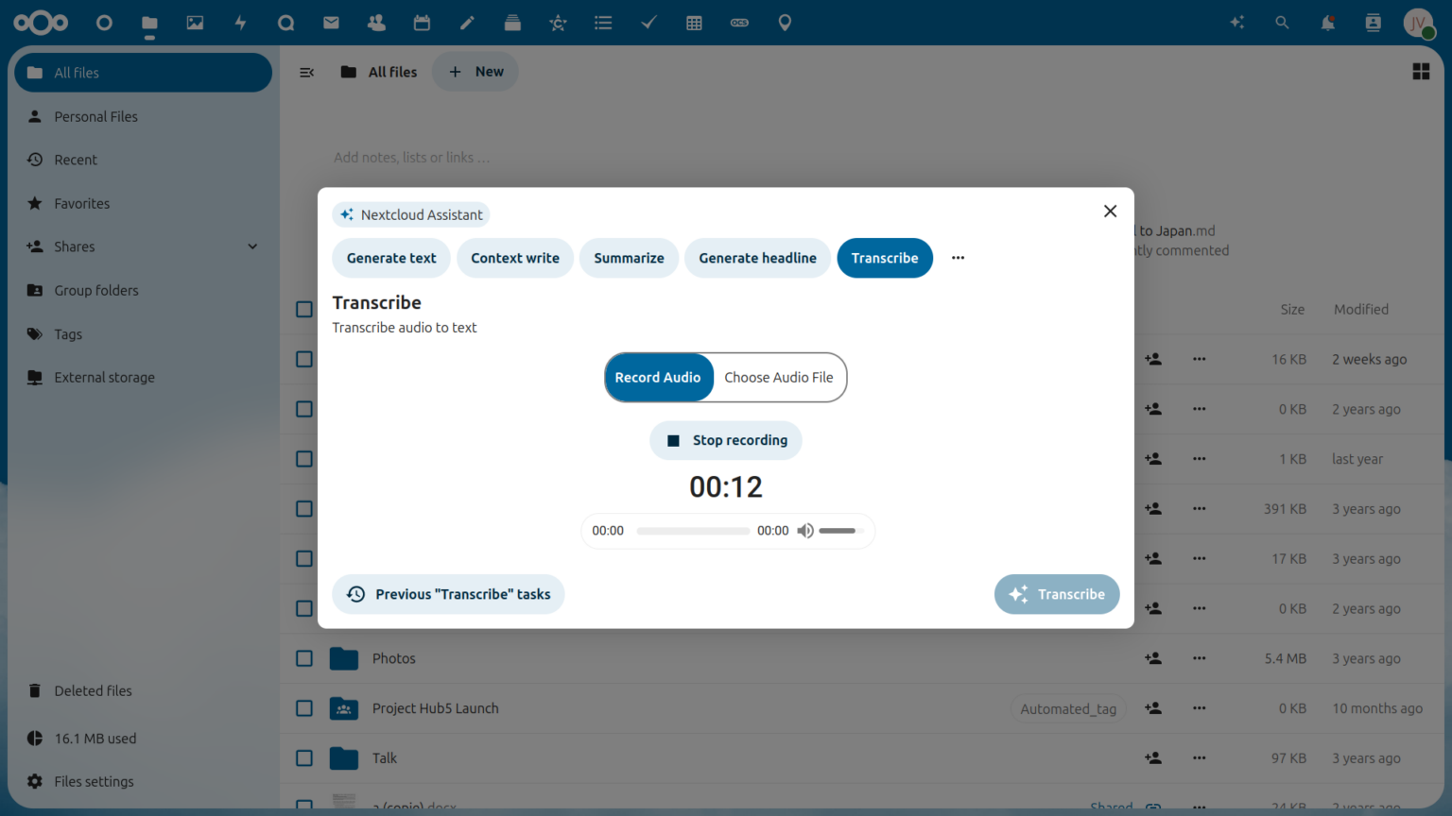Open more Assistant task types with the ellipsis

point(958,257)
